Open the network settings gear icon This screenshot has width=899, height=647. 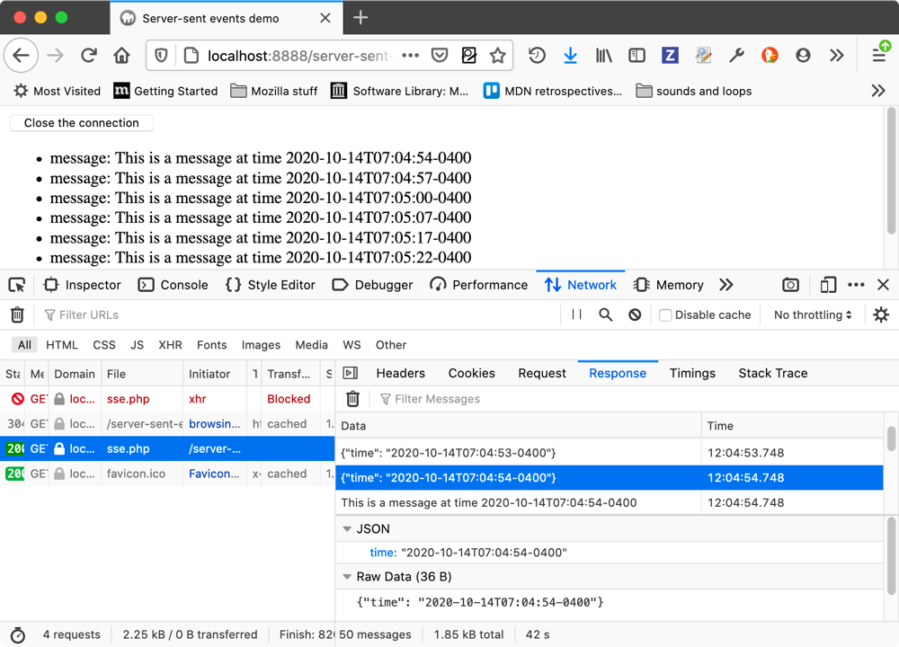pyautogui.click(x=881, y=315)
